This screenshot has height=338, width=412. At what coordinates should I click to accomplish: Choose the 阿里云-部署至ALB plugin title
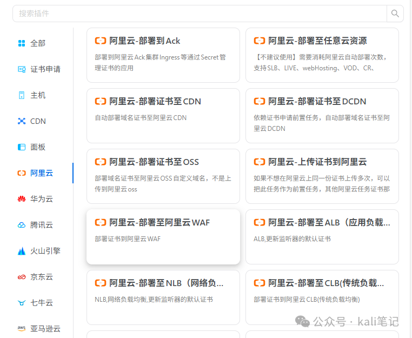coord(329,223)
